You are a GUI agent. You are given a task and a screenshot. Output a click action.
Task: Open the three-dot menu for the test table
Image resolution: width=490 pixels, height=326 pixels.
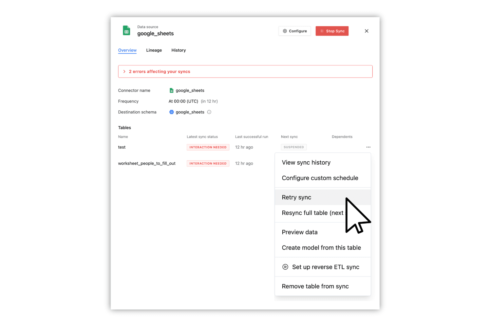tap(368, 147)
